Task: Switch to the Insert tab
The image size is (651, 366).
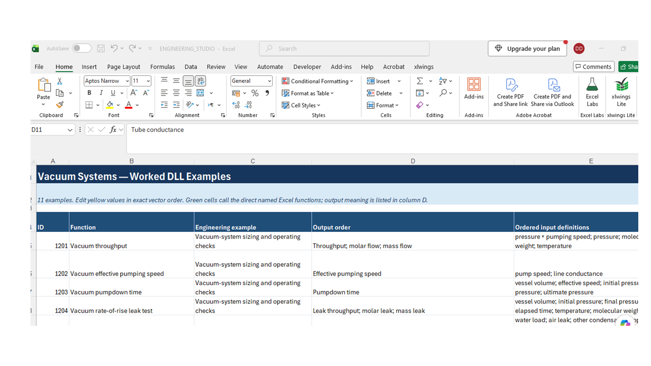Action: [x=89, y=67]
